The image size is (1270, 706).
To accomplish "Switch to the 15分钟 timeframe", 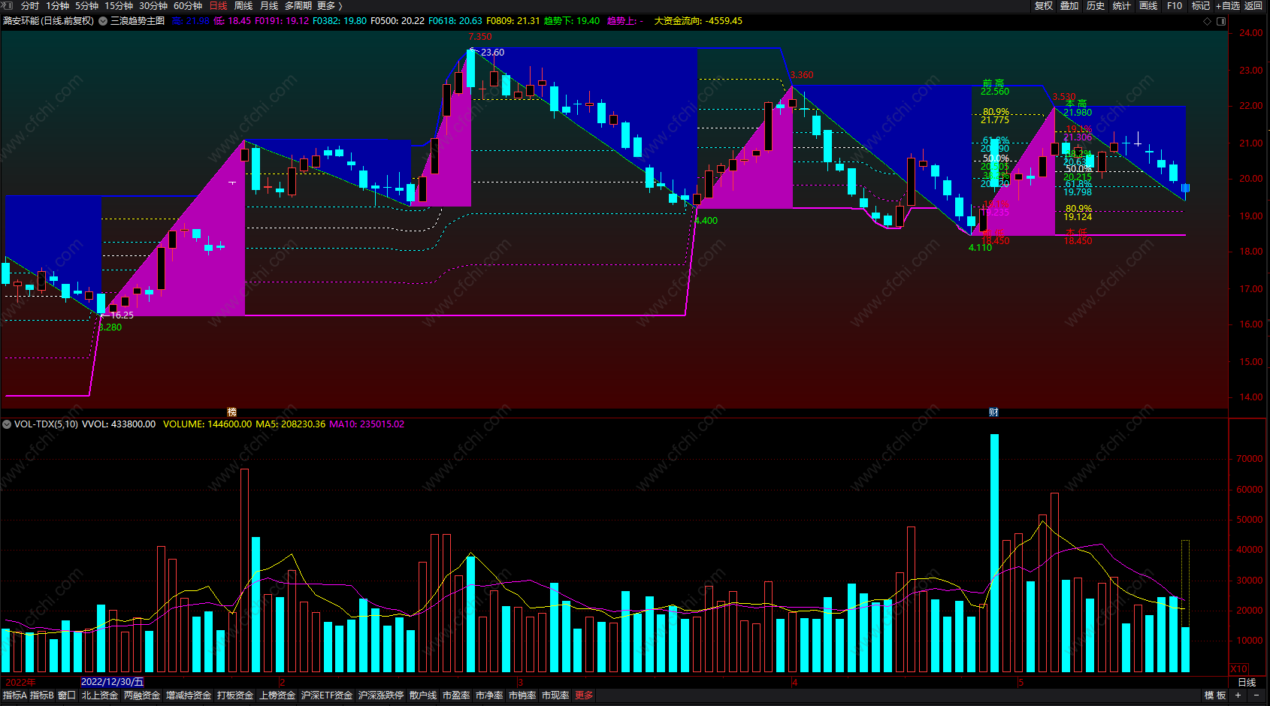I will (119, 6).
